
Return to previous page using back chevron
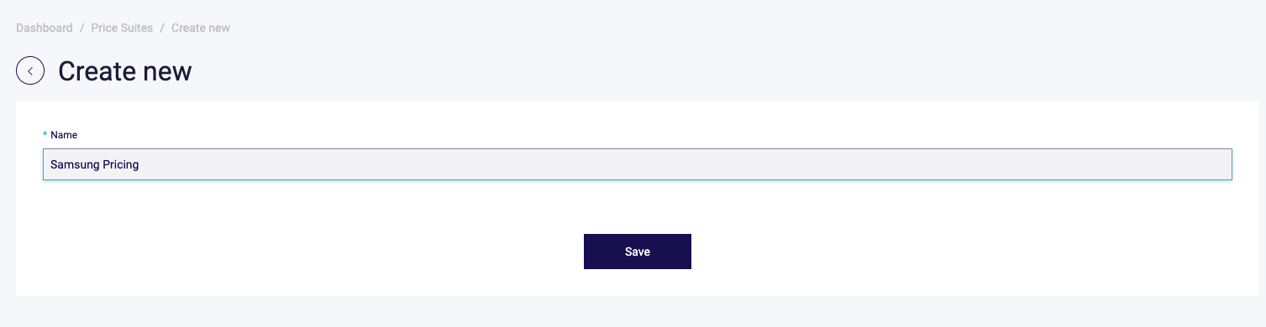tap(30, 71)
